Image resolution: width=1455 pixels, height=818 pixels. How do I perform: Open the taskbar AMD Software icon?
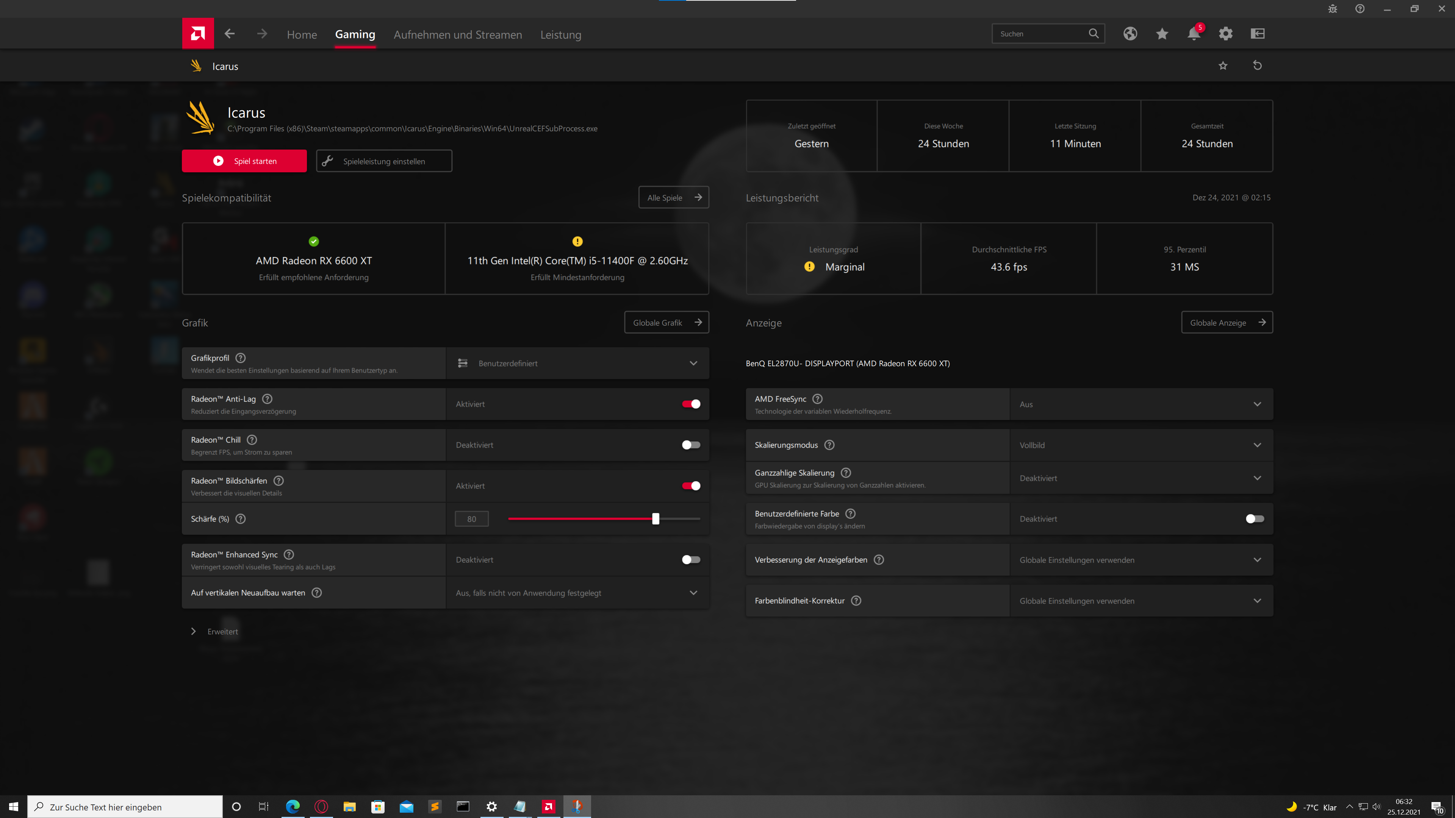pyautogui.click(x=548, y=807)
